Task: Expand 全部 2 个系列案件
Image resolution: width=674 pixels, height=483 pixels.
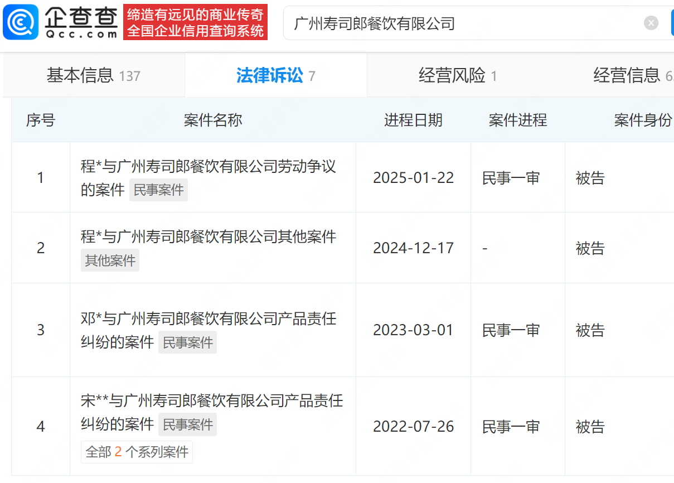Action: click(x=137, y=452)
